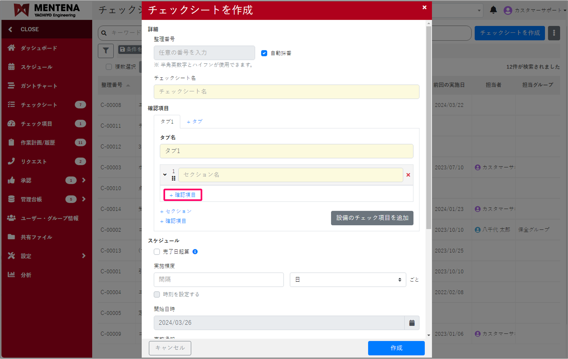Open the スケジュール view
The height and width of the screenshot is (359, 568).
(37, 67)
